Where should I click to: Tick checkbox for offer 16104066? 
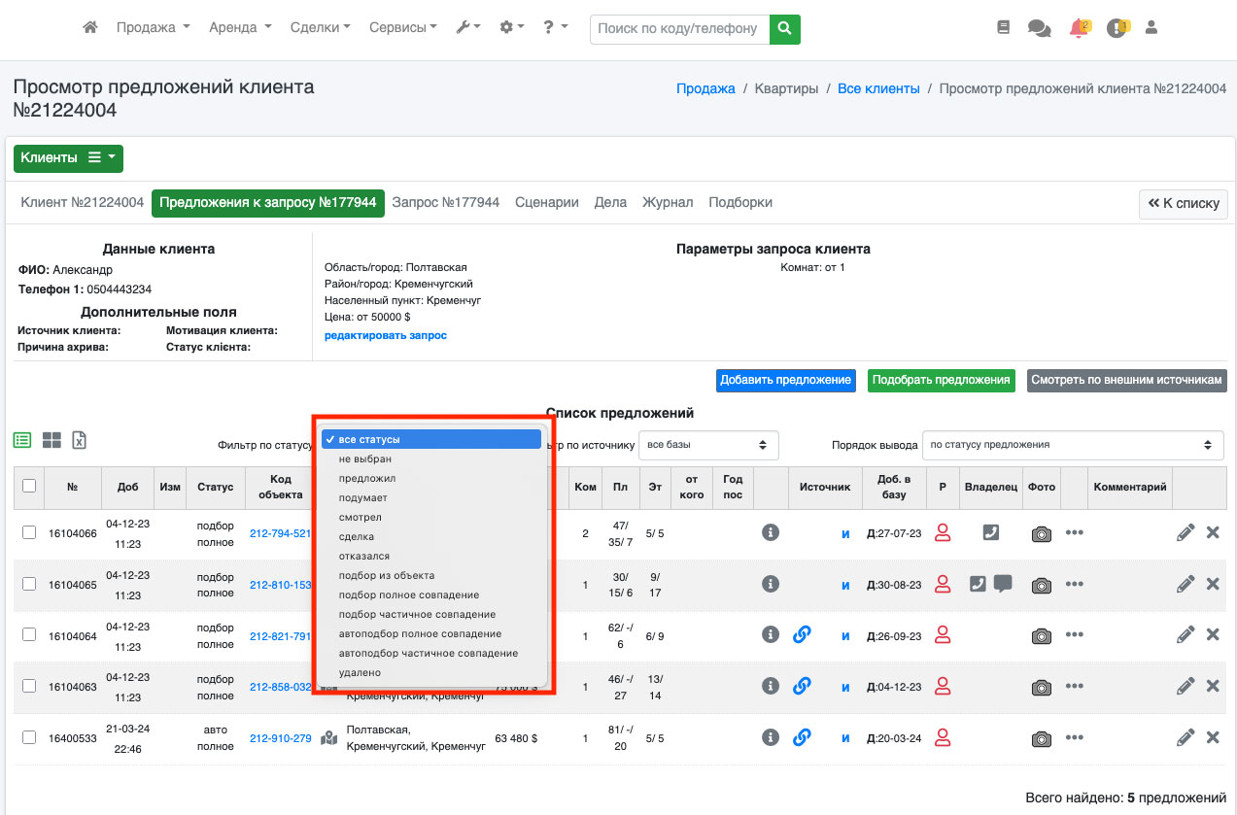(x=29, y=532)
